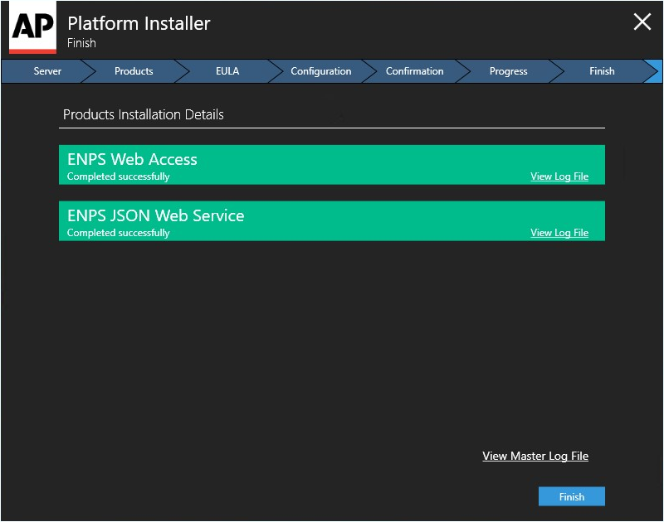Click the Products Installation Details heading

[143, 114]
